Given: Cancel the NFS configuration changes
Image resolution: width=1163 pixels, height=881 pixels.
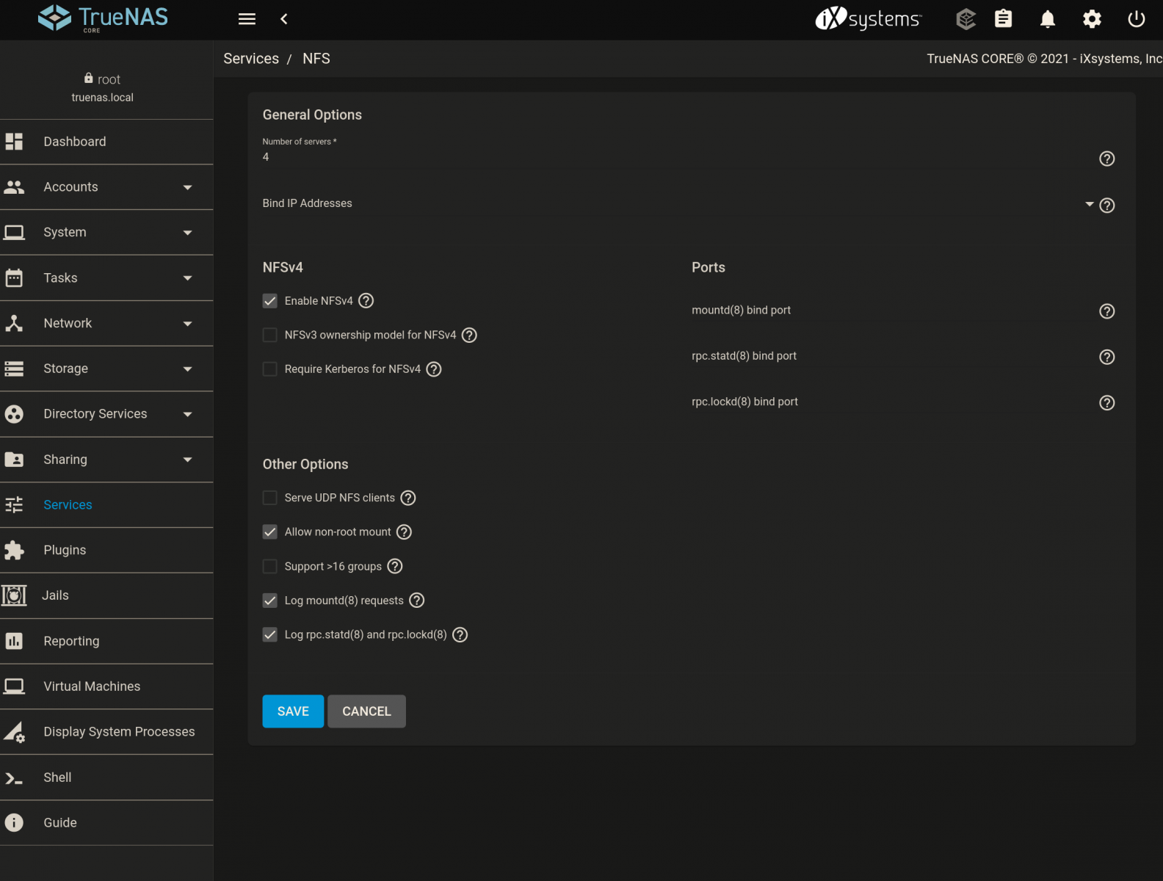Looking at the screenshot, I should [x=366, y=711].
